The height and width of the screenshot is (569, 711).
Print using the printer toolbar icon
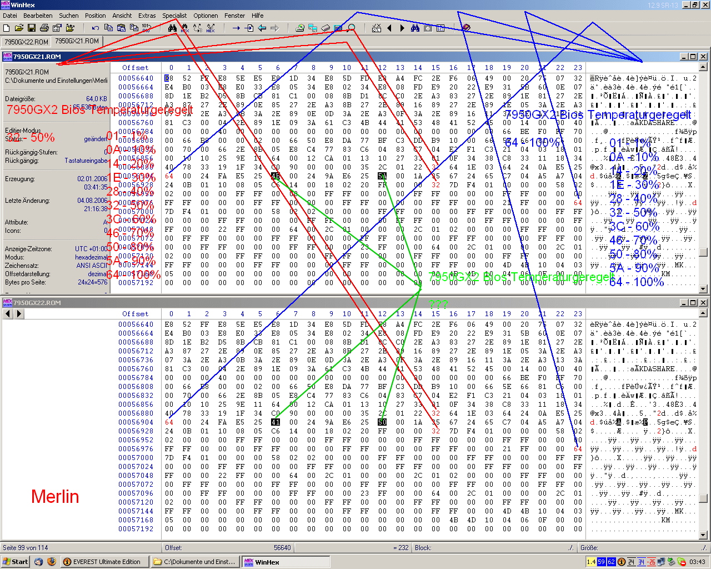pyautogui.click(x=44, y=28)
